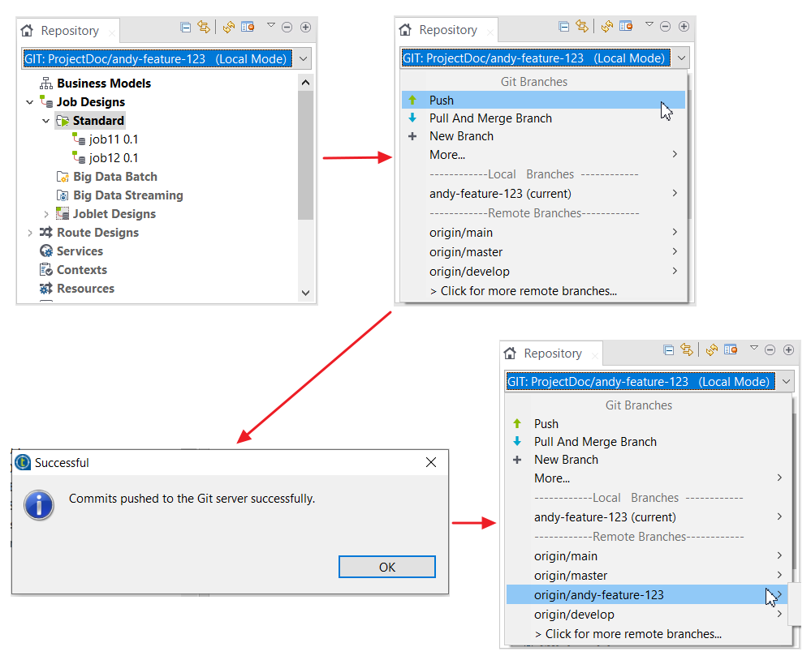Expand submenu chevron of origin/andy-feature-123

coord(779,595)
